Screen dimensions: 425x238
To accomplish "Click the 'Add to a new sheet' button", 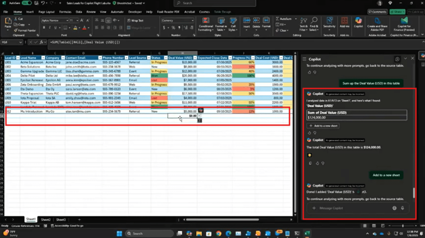I will [x=323, y=126].
